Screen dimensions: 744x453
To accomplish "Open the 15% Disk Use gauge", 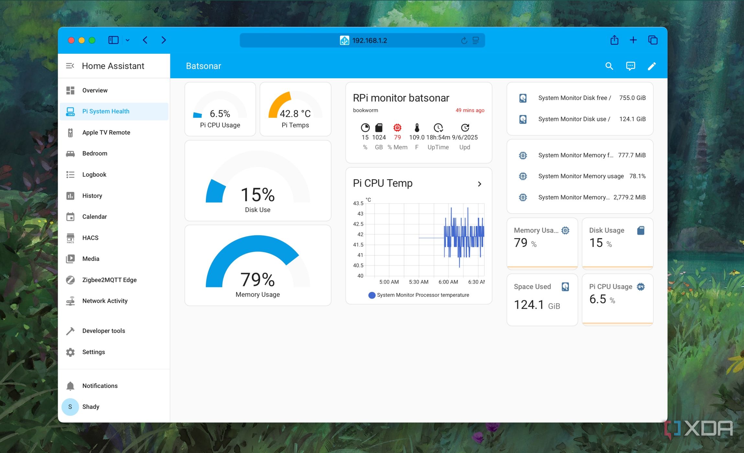I will tap(258, 181).
